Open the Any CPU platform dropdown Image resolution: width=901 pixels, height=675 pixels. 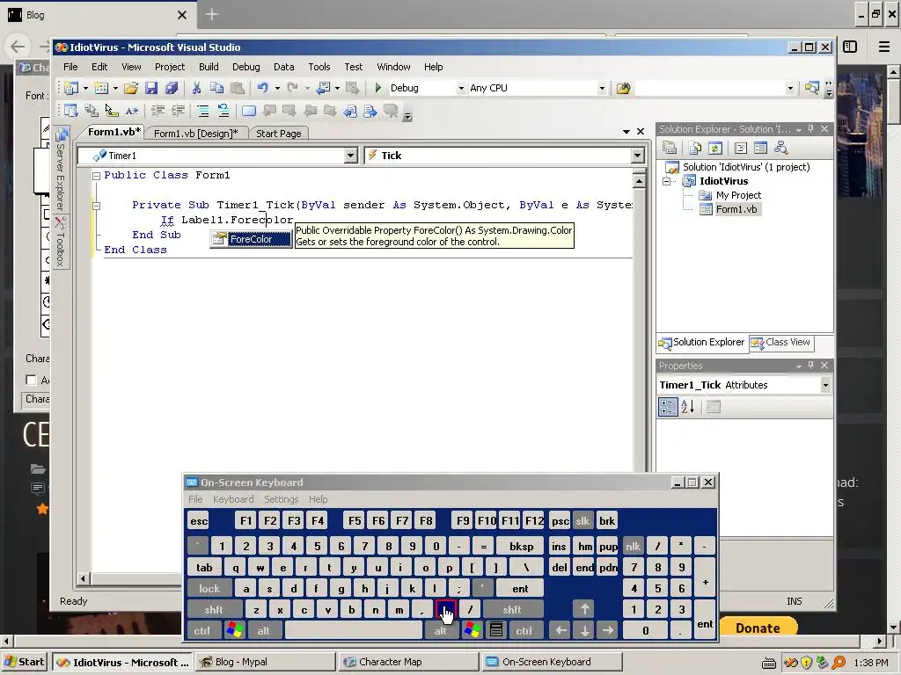602,89
